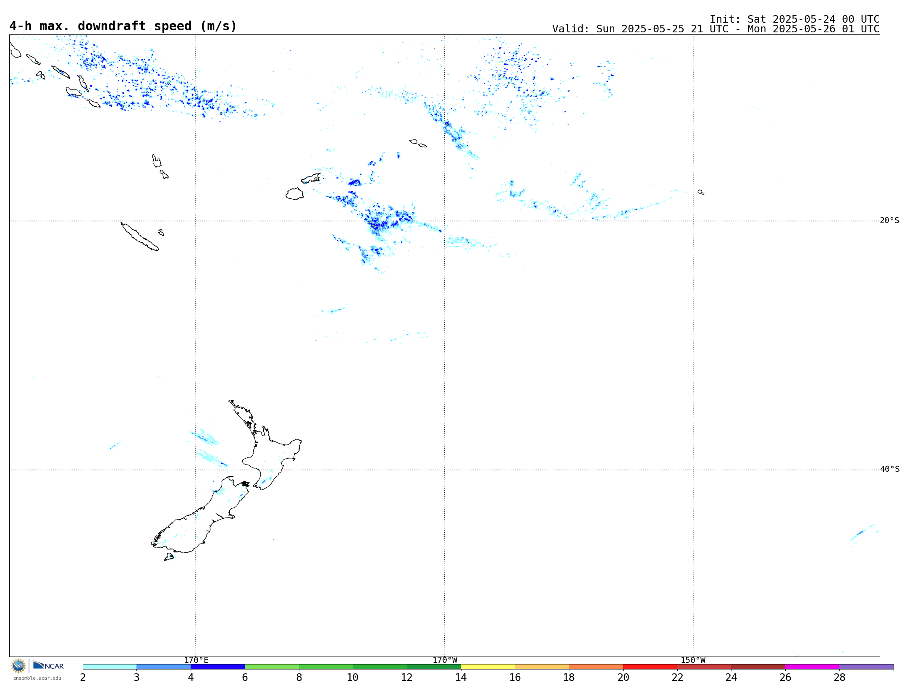Viewport: 907px width, 683px height.
Task: Click the colorbar tick label 14
Action: pos(461,677)
